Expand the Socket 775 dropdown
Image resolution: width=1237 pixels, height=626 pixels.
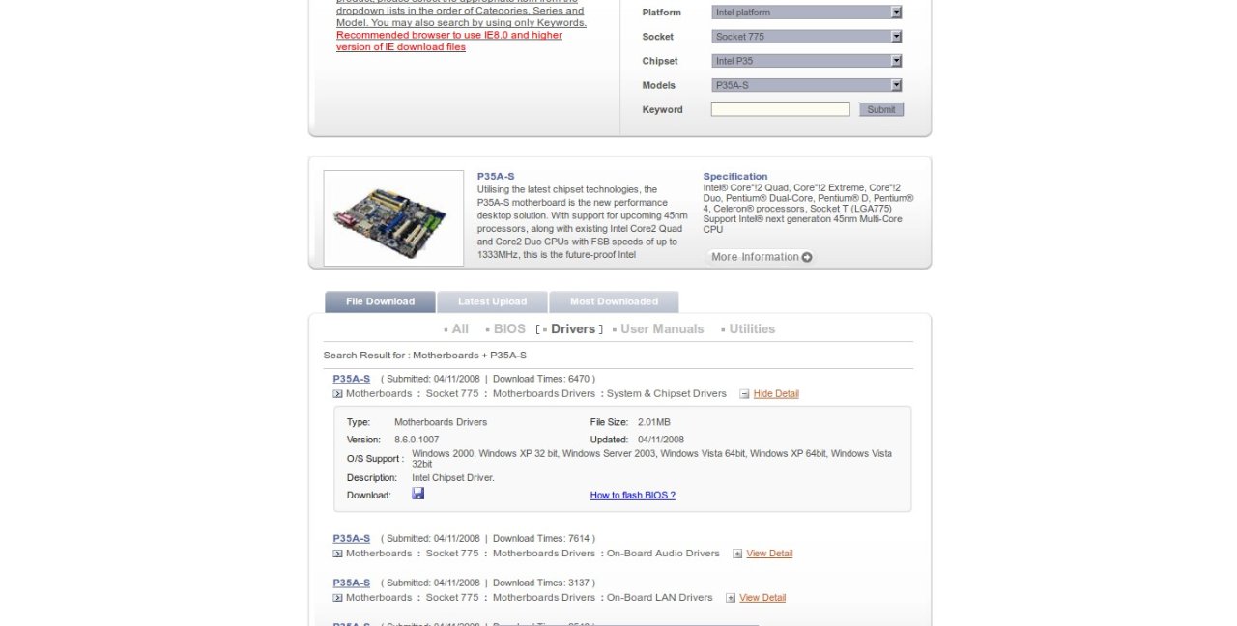pos(806,37)
